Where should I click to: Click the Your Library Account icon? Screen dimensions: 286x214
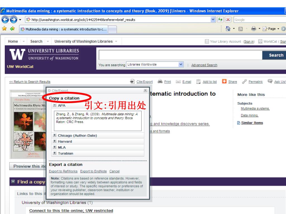pos(207,42)
